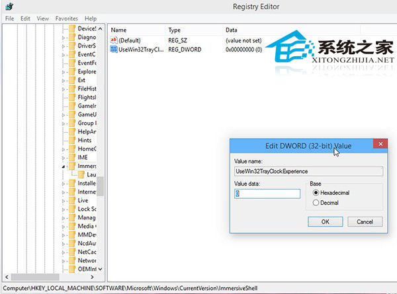Viewport: 397px width, 294px height.
Task: Click the GameU folder icon
Action: (72, 114)
